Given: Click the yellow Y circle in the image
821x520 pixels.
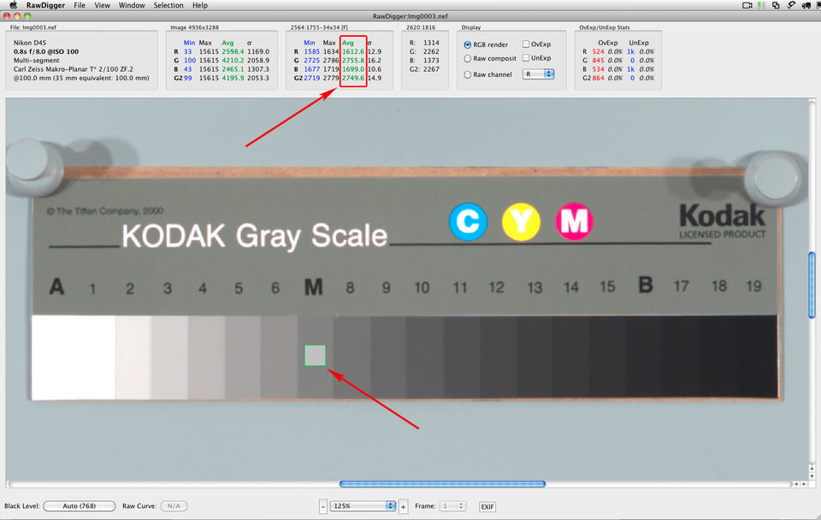Looking at the screenshot, I should [521, 222].
